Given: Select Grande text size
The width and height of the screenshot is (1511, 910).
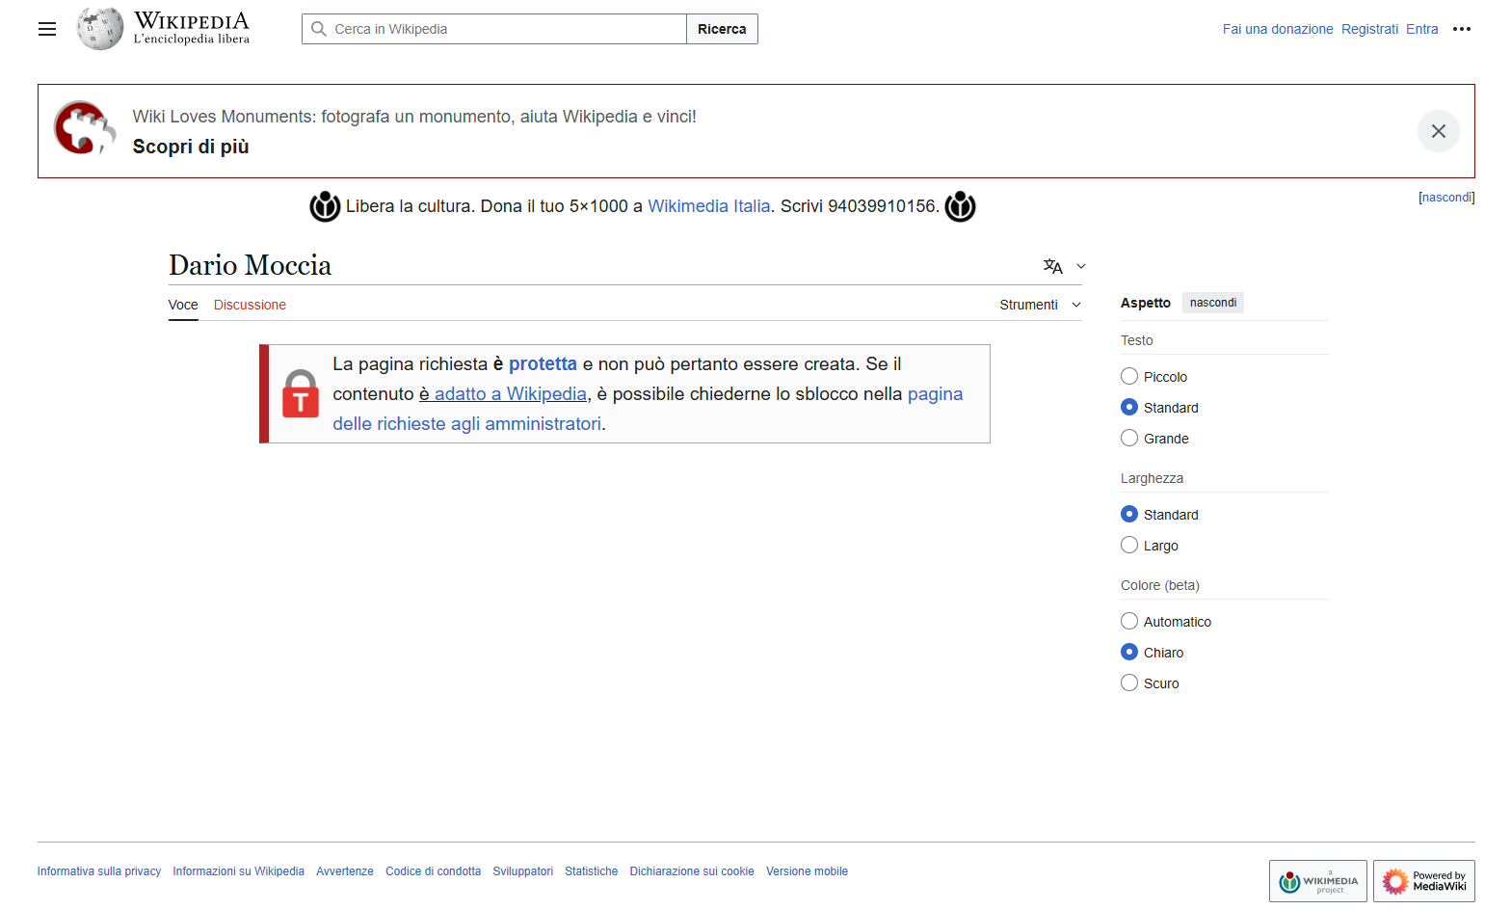Looking at the screenshot, I should click(x=1129, y=438).
